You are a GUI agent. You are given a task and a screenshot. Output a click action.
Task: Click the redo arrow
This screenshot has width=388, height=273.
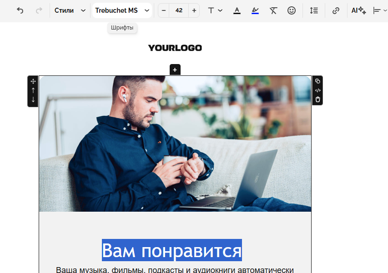39,10
